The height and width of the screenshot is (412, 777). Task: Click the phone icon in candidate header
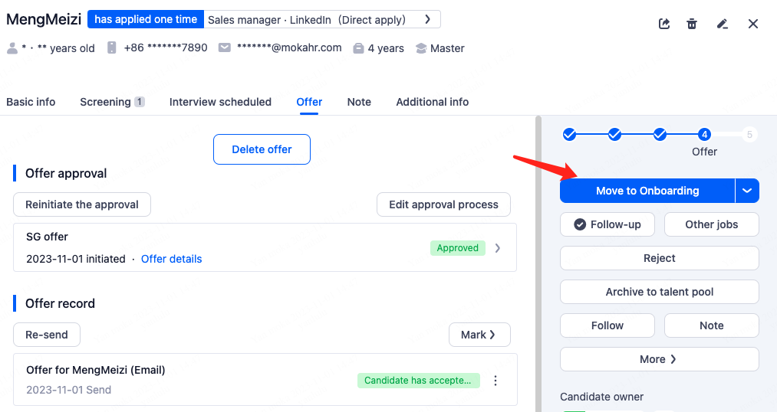click(112, 47)
